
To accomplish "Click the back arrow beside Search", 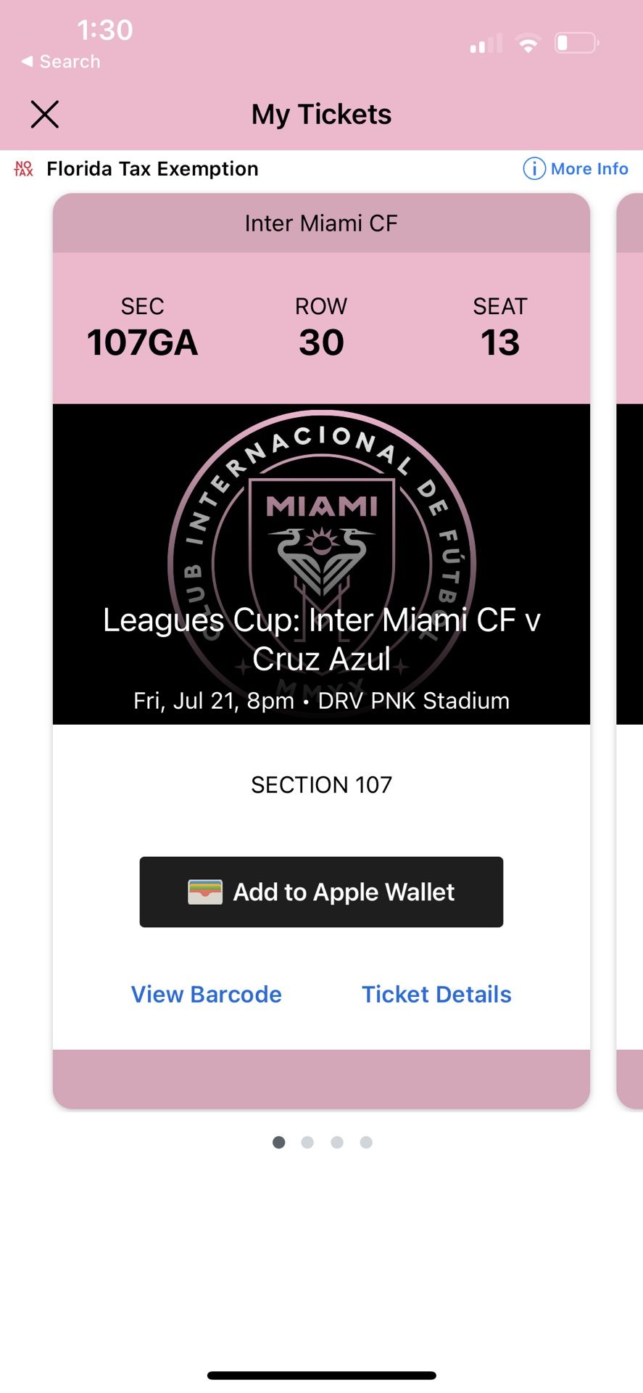I will coord(26,61).
